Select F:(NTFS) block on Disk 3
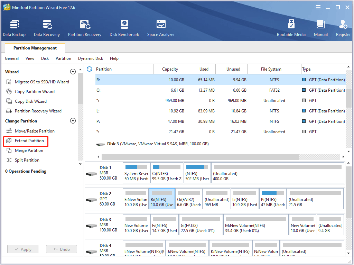This screenshot has width=354, height=265. (164, 225)
